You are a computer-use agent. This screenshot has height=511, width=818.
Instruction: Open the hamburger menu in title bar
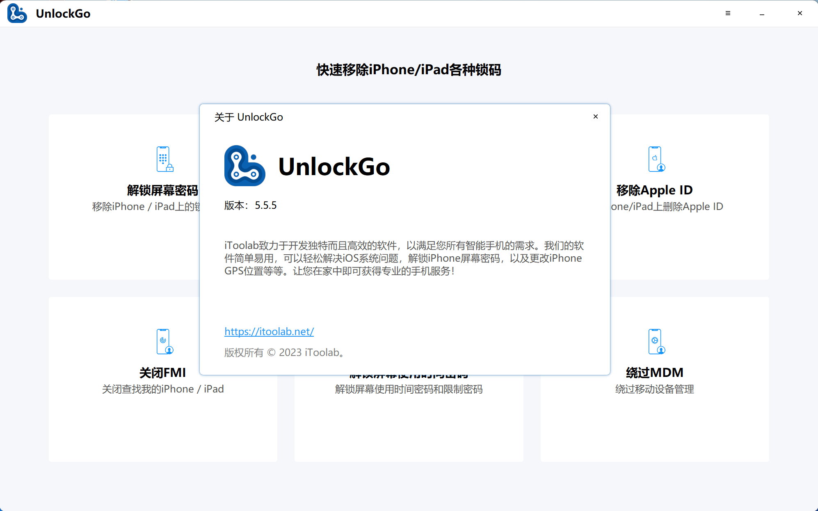728,13
